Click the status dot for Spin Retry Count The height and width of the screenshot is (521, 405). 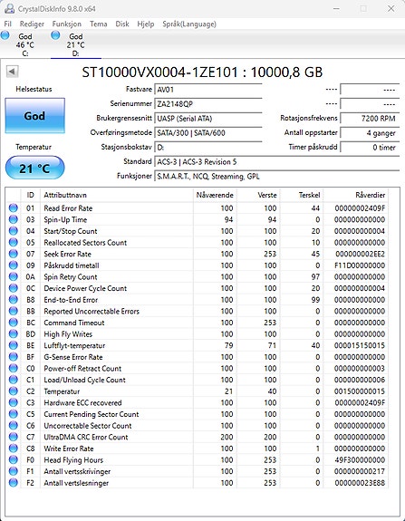[x=14, y=276]
